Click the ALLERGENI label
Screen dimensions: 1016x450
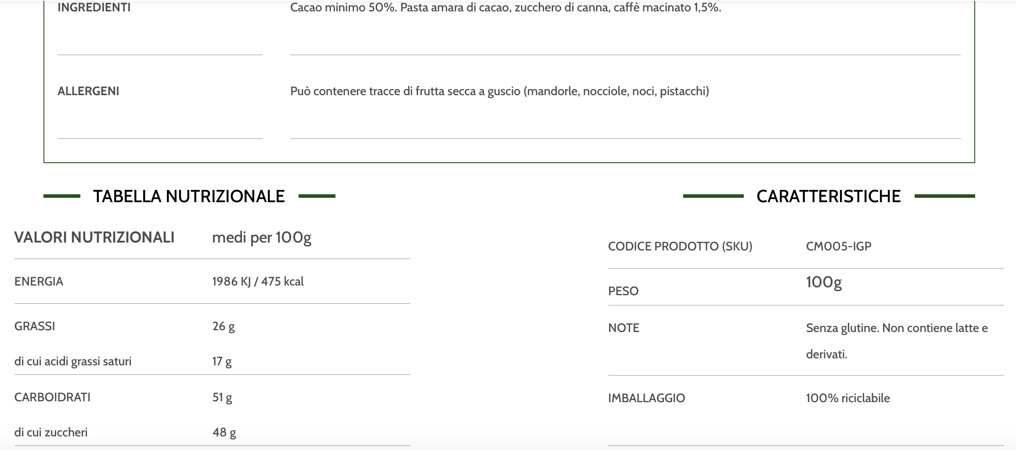(88, 91)
